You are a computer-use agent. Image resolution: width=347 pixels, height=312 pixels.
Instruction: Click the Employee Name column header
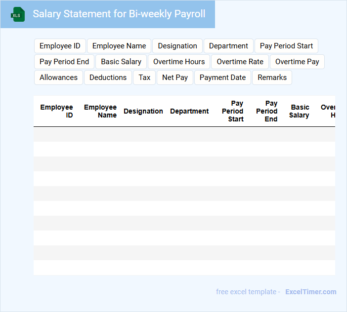coord(100,111)
